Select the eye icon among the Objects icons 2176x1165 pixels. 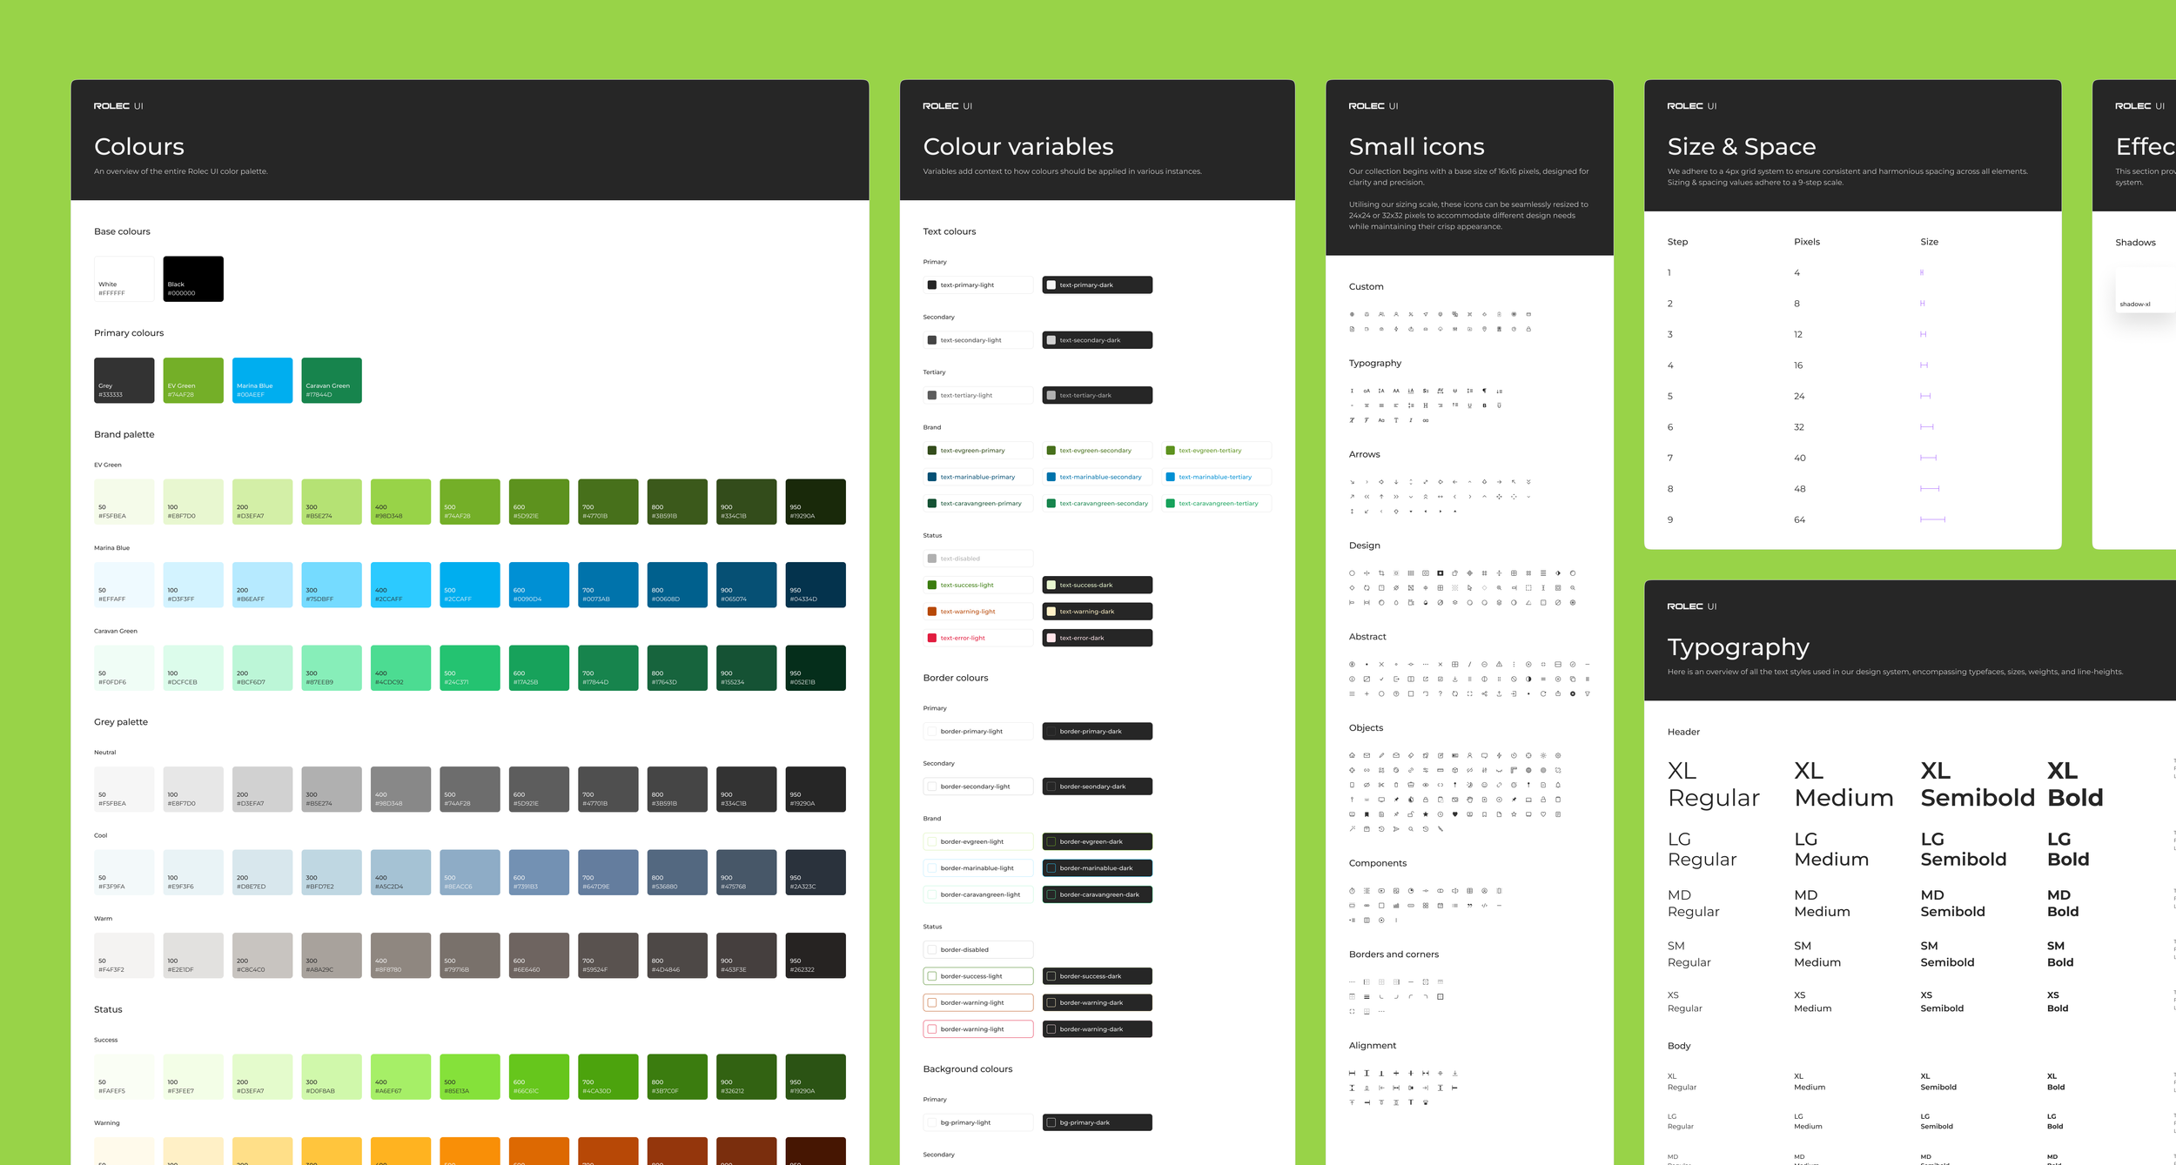click(x=1426, y=785)
